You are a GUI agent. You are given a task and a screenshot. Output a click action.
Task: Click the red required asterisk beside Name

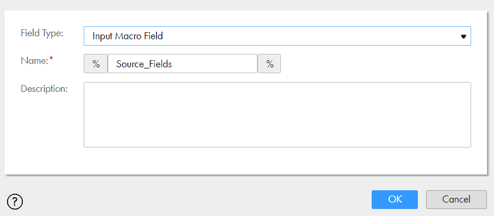51,59
